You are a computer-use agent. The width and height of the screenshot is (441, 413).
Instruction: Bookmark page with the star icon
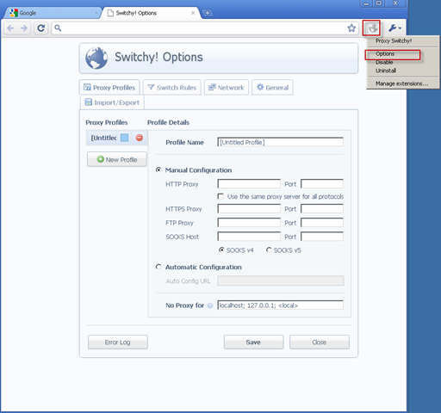[x=351, y=28]
